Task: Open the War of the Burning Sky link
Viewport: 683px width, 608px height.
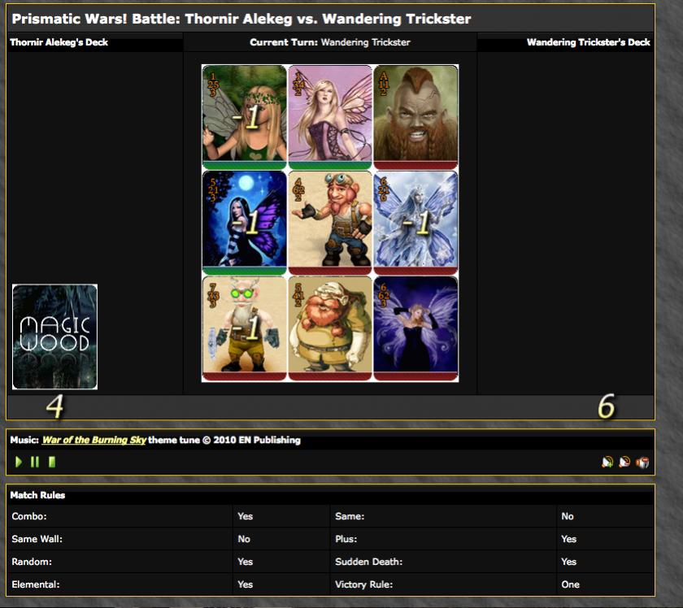Action: click(95, 440)
